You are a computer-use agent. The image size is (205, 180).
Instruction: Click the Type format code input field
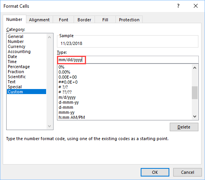click(x=128, y=60)
